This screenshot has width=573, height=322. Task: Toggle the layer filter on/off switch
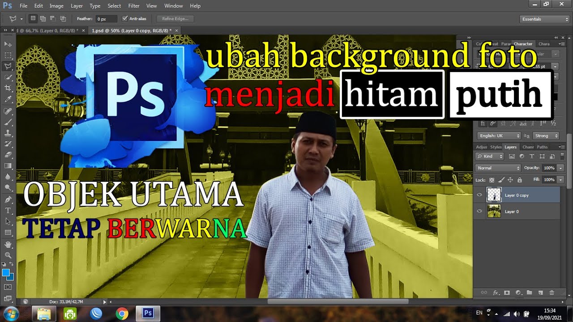tap(562, 156)
